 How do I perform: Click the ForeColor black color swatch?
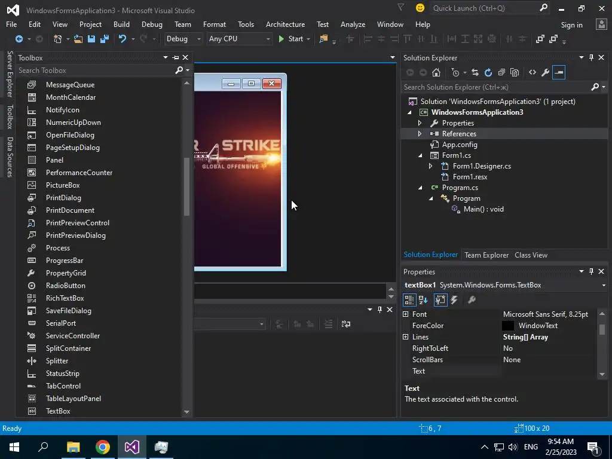507,326
